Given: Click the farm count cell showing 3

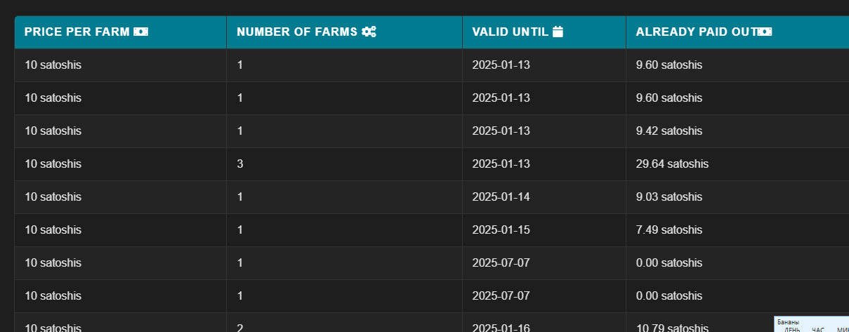Looking at the screenshot, I should [344, 164].
